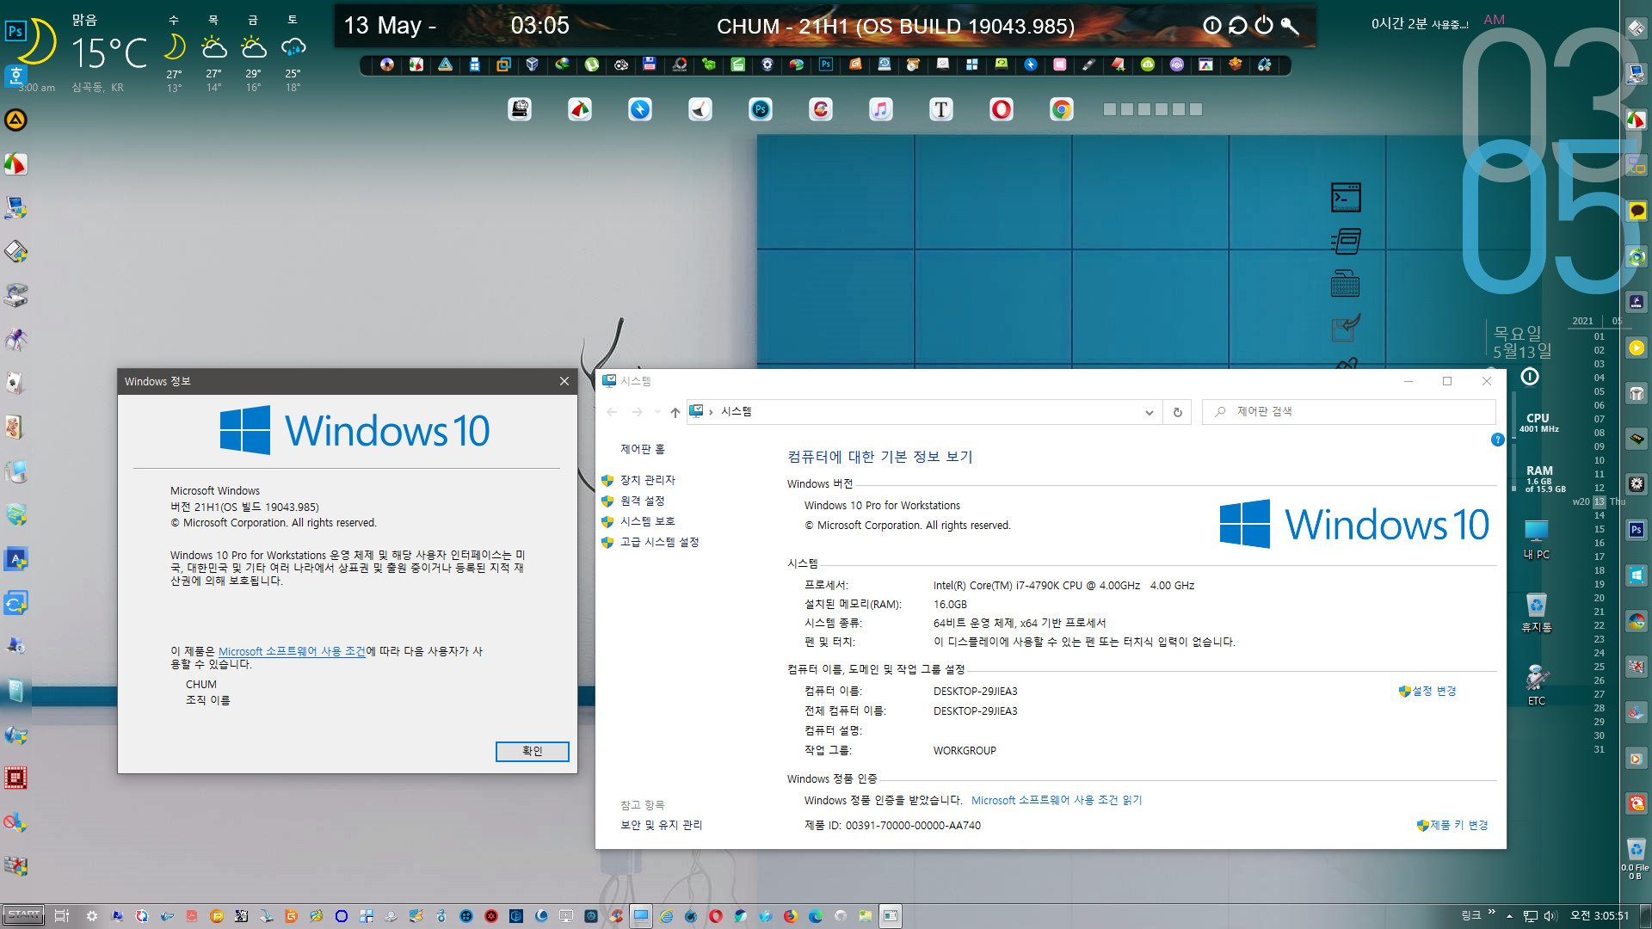Viewport: 1652px width, 929px height.
Task: Click the 확인 button in Windows 정보
Action: [532, 751]
